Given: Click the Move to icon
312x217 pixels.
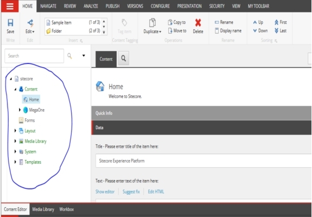Looking at the screenshot, I should [170, 30].
